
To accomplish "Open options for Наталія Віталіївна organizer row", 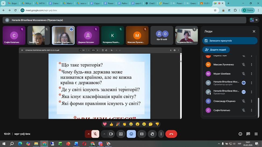I will pos(252,83).
